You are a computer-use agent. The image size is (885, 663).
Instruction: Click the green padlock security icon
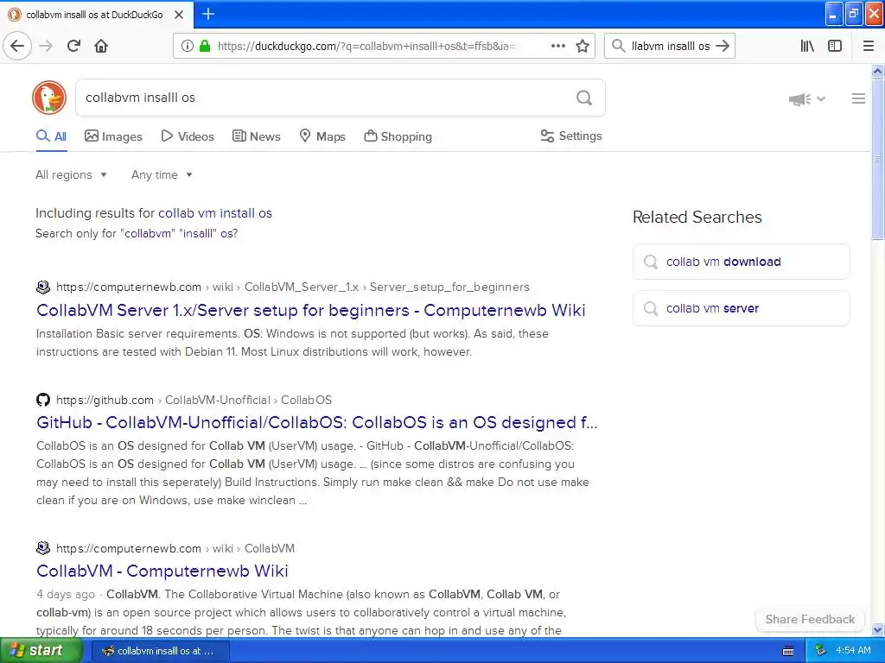pyautogui.click(x=204, y=46)
